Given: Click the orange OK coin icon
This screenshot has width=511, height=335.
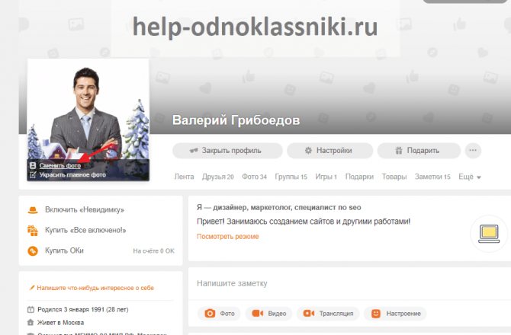Looking at the screenshot, I should [33, 250].
